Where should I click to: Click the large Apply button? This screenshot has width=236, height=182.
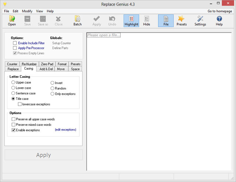point(44,155)
